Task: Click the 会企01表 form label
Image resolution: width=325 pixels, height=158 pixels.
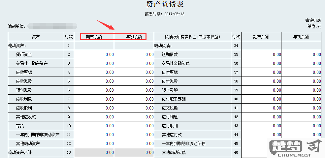Action: [x=313, y=20]
